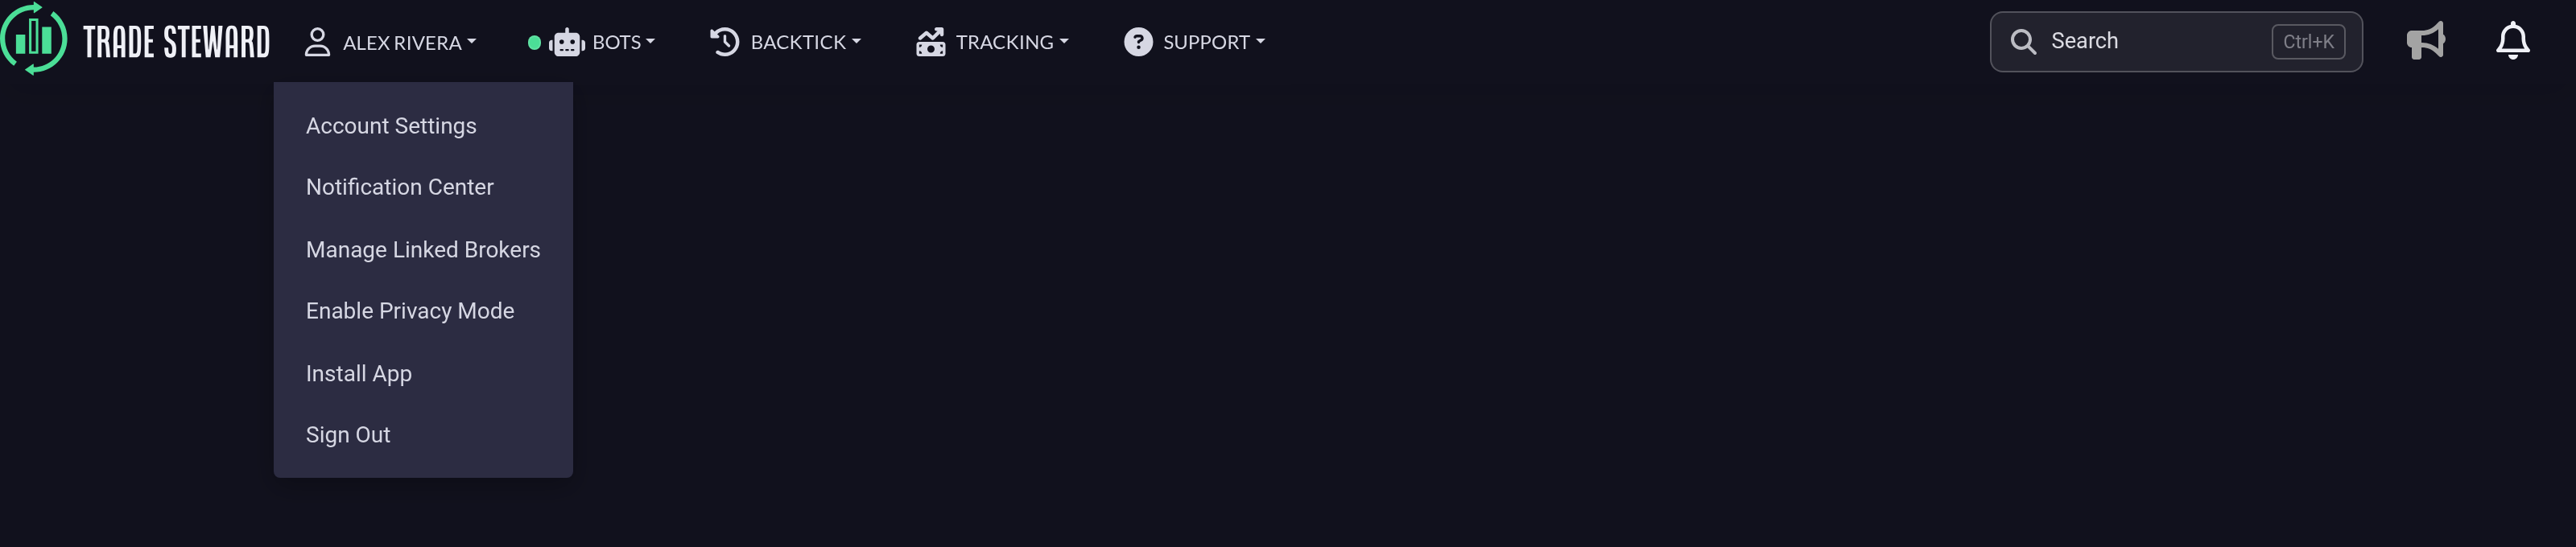This screenshot has height=547, width=2576.
Task: Click the magnifying glass search icon
Action: point(2022,42)
